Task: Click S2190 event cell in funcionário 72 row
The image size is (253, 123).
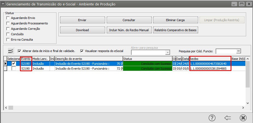Action: tap(26, 69)
